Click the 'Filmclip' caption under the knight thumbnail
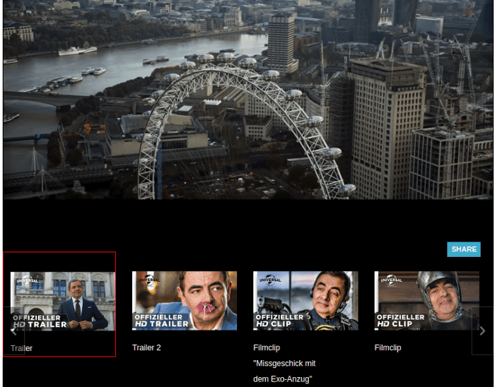495x387 pixels. (388, 347)
